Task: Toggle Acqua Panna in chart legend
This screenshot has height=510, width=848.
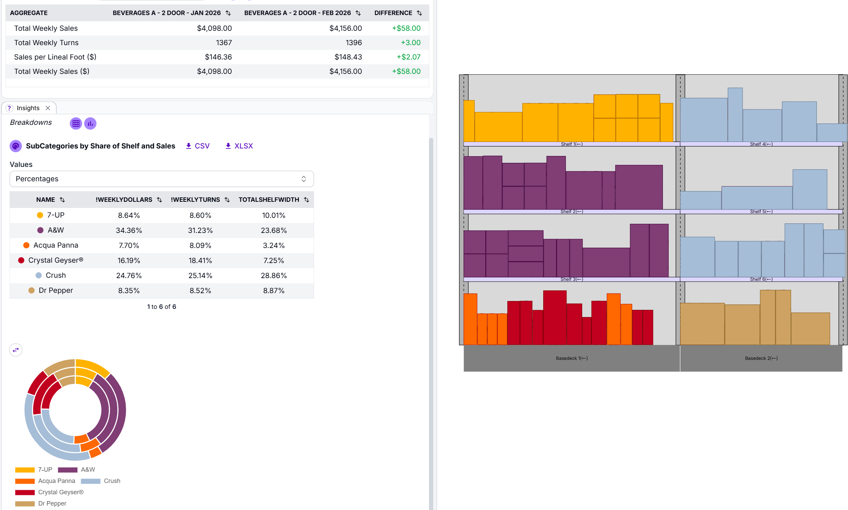Action: (45, 481)
